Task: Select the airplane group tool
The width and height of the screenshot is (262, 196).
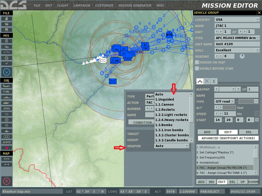Action: 6,86
